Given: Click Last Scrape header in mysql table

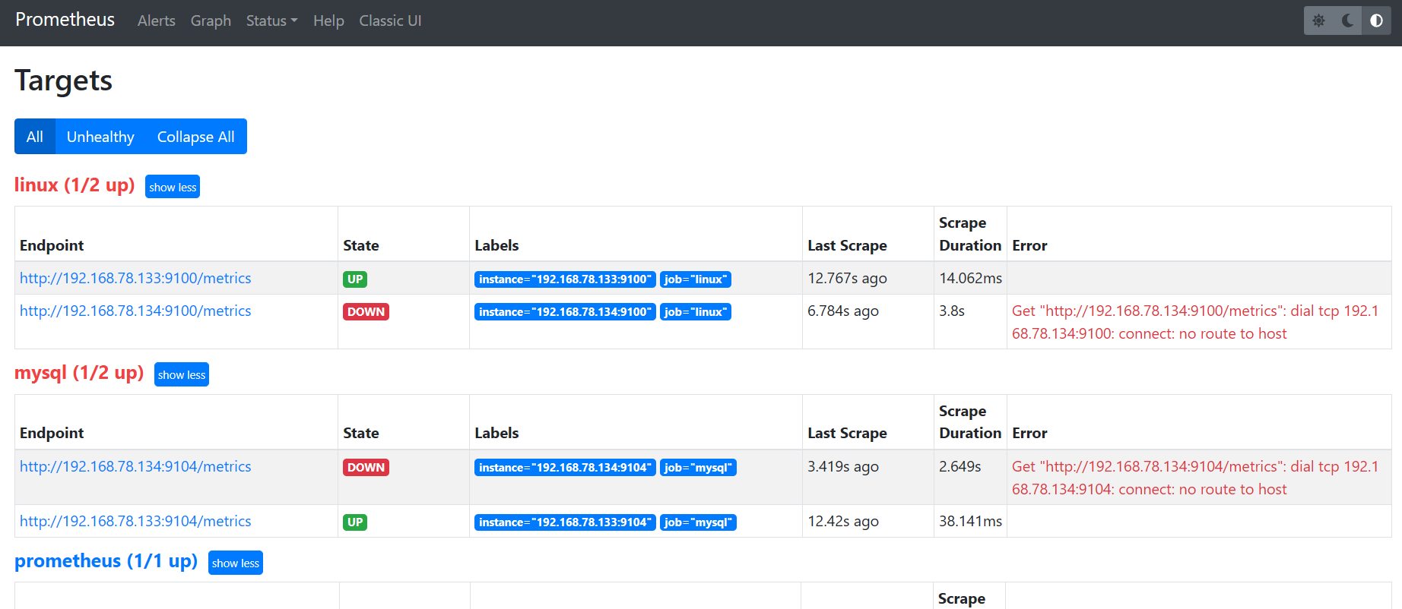Looking at the screenshot, I should 847,433.
